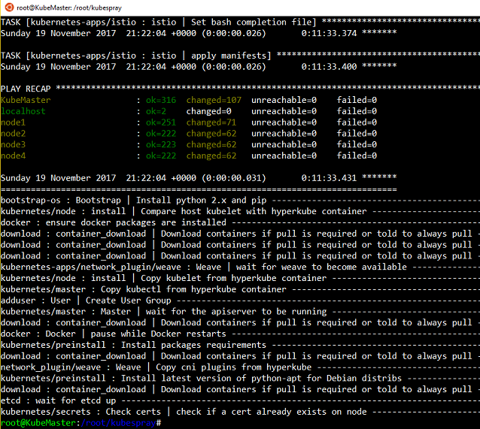
Task: Click the etcd wait for etcd up line
Action: (x=59, y=400)
